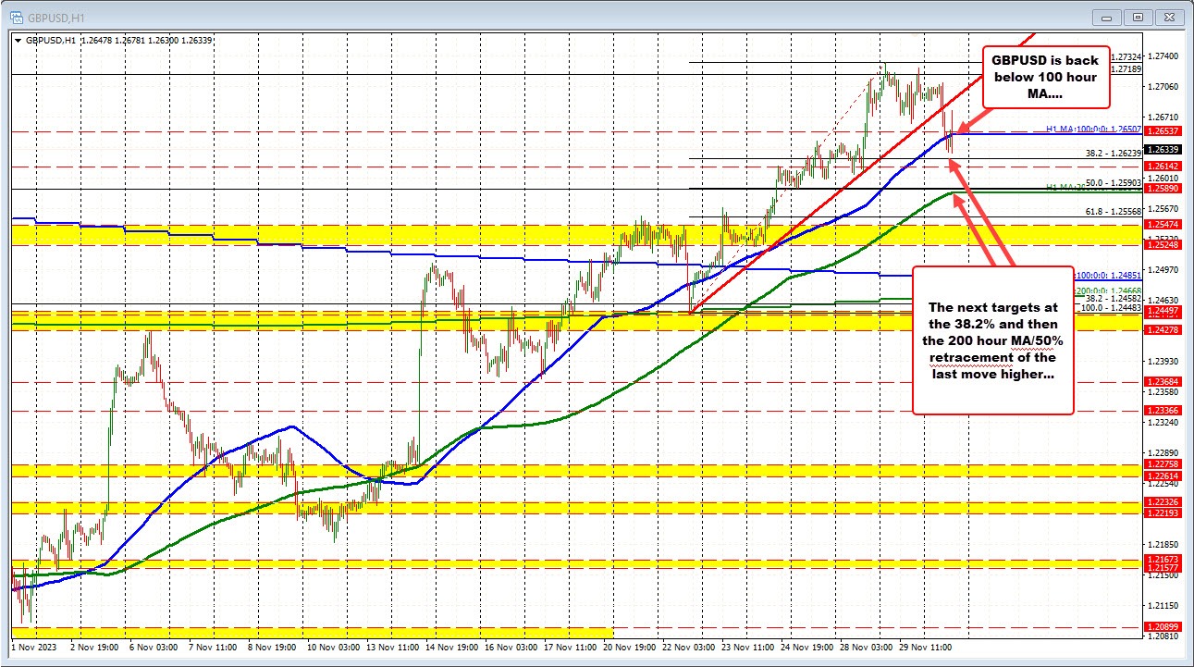Select the 'next targets' text annotation box
Image resolution: width=1194 pixels, height=667 pixels.
(991, 340)
